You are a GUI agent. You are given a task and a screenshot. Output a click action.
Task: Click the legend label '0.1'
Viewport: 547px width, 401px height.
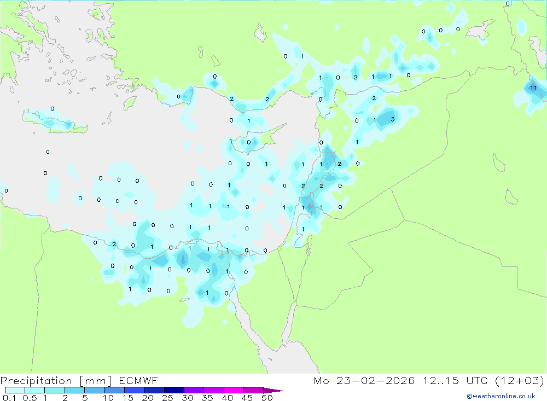pos(9,398)
